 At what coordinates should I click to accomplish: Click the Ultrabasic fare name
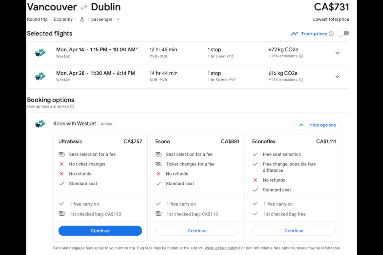point(70,141)
